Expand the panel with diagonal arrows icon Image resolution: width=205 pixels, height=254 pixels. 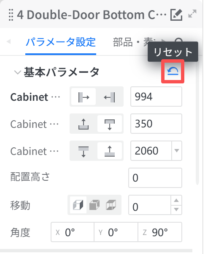coord(192,14)
